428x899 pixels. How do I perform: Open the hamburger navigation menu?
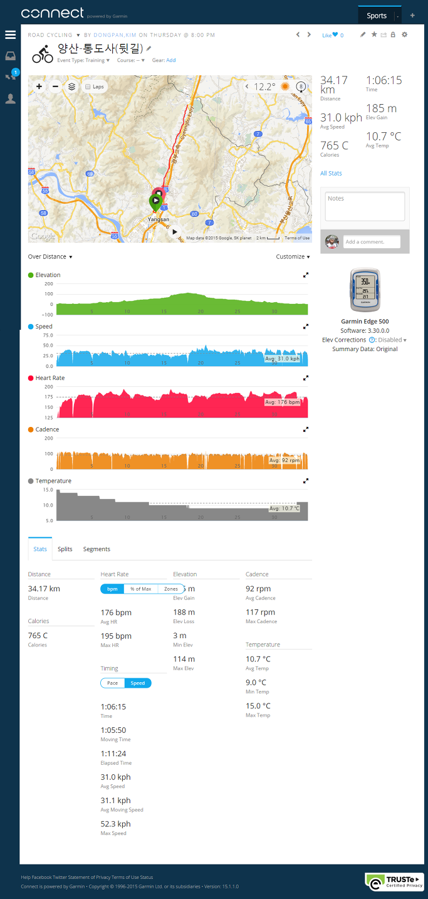pos(10,34)
